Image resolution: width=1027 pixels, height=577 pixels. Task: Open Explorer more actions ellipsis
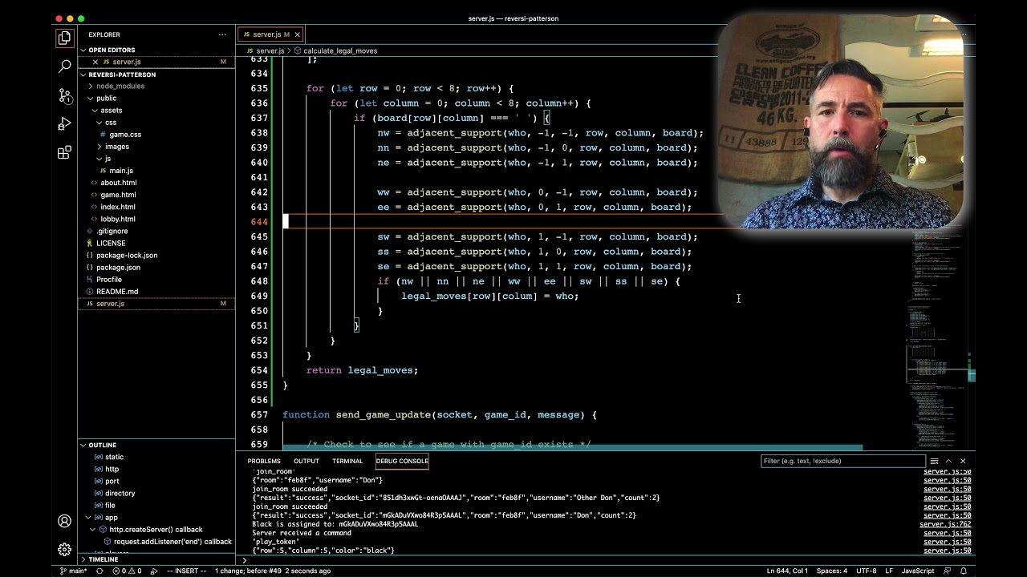coord(222,34)
